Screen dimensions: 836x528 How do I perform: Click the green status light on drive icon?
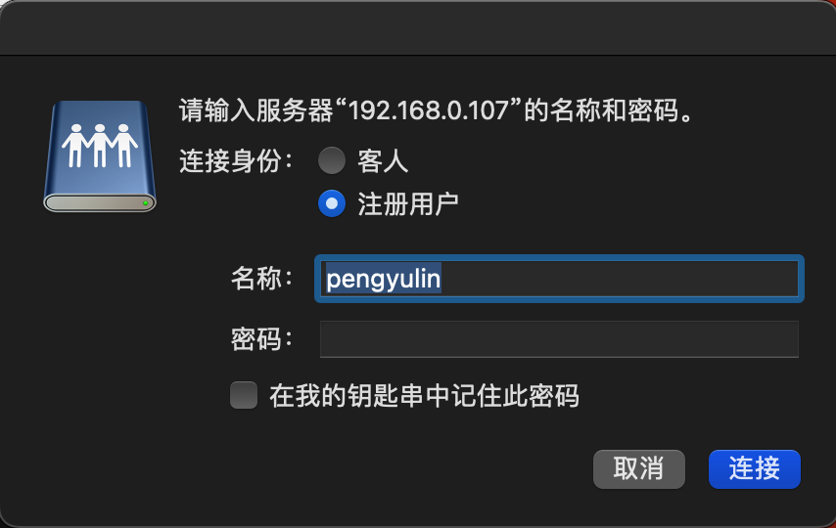(x=145, y=202)
